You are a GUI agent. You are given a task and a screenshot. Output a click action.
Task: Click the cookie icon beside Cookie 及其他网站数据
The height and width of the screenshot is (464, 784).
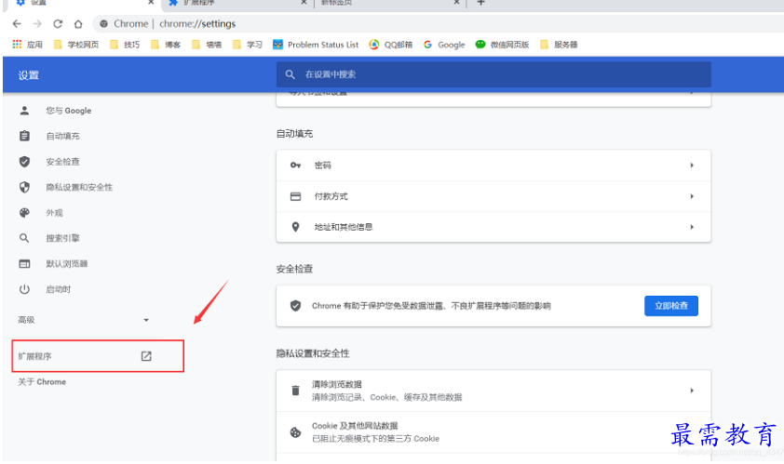click(x=295, y=432)
